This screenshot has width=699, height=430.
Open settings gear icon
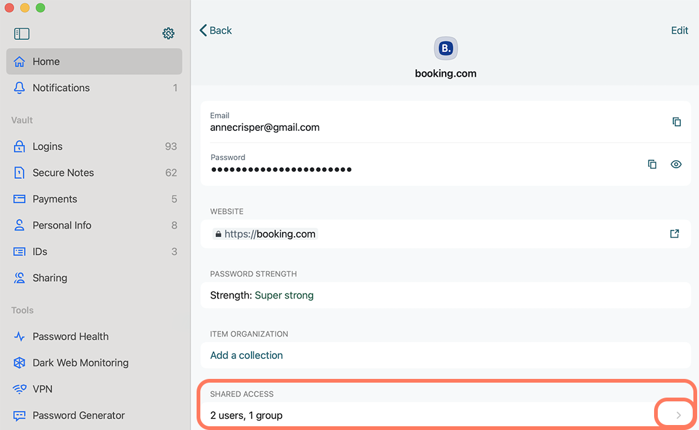[168, 34]
